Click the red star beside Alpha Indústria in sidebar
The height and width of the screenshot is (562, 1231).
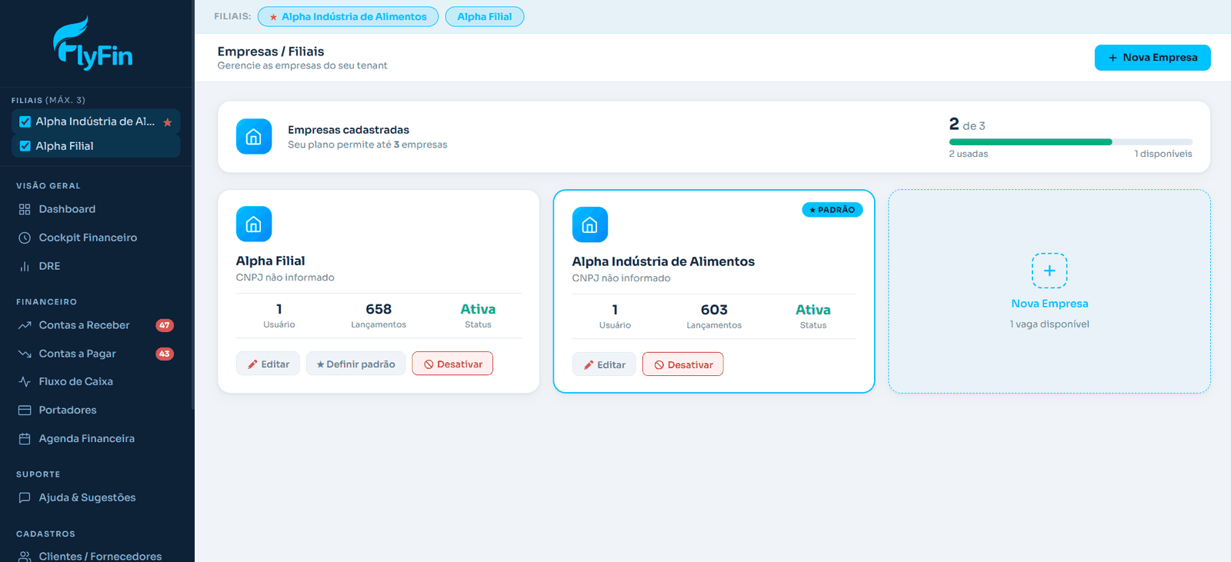[168, 122]
